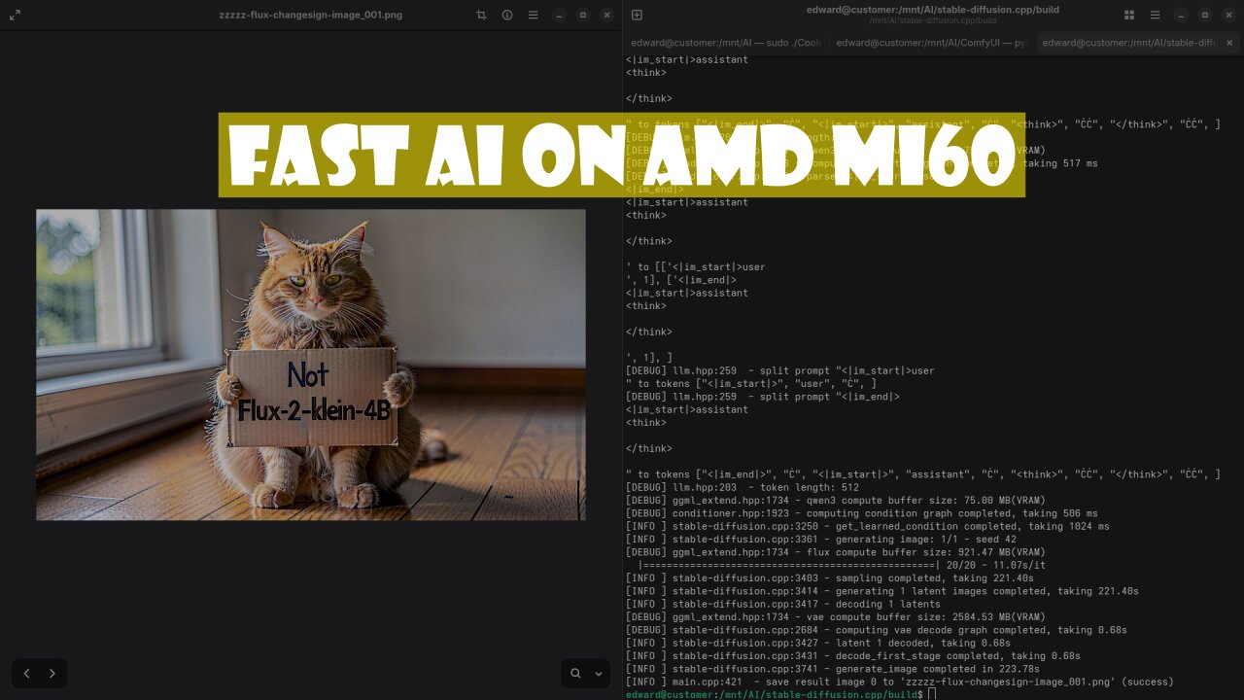
Task: Maximize the image viewer window
Action: tap(583, 15)
